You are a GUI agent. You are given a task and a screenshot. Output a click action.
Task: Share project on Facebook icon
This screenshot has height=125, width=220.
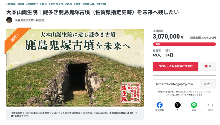click(x=159, y=105)
